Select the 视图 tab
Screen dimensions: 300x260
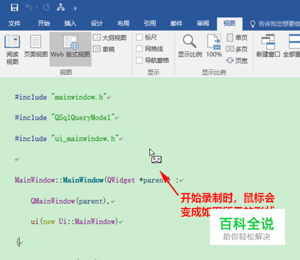[x=229, y=23]
